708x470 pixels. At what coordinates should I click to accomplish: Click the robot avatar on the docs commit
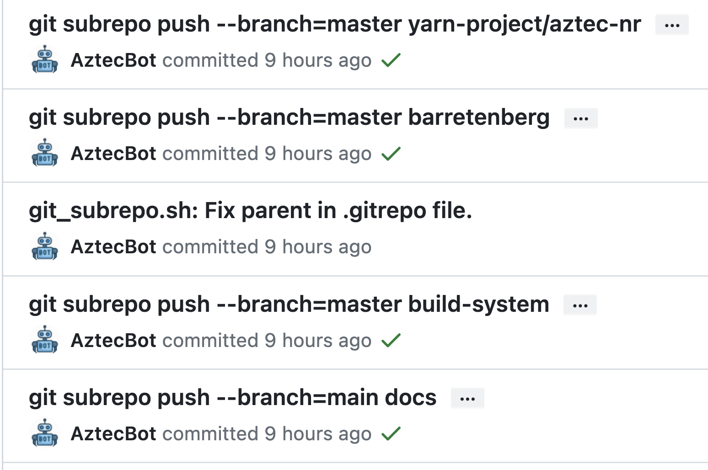(x=44, y=433)
